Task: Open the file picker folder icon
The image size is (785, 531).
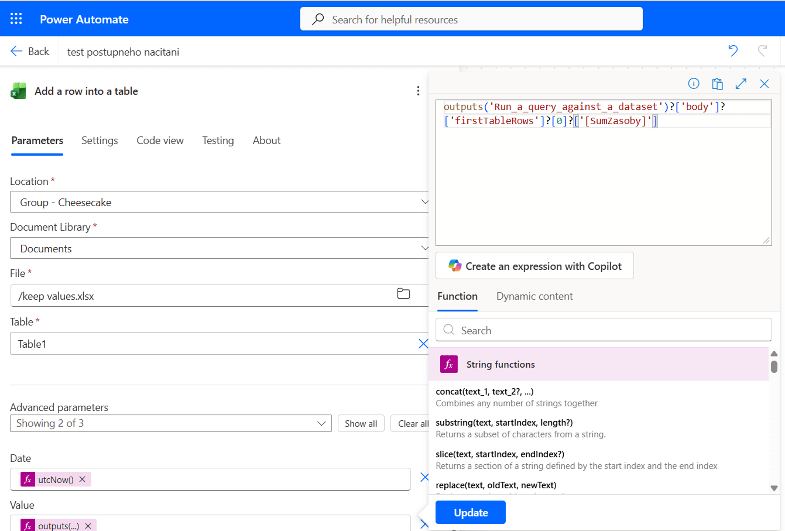Action: tap(403, 294)
